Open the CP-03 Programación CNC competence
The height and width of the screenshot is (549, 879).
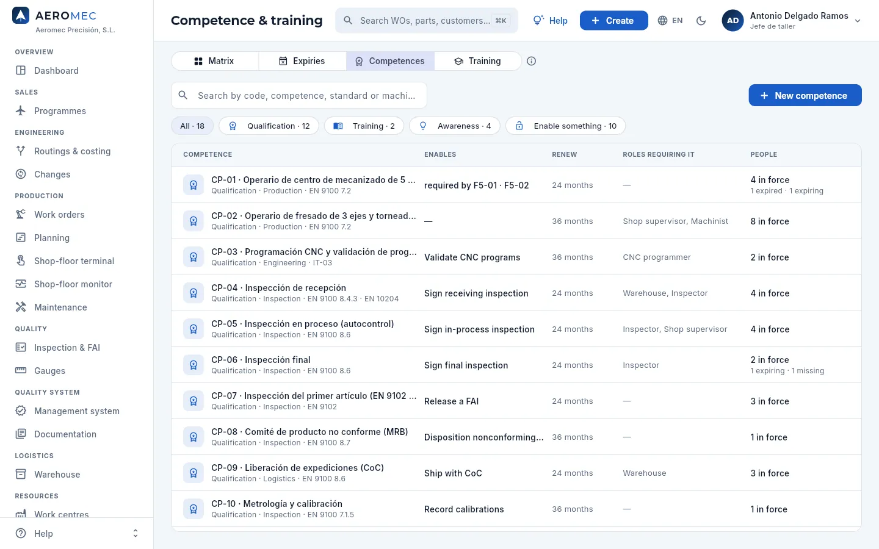(x=516, y=257)
